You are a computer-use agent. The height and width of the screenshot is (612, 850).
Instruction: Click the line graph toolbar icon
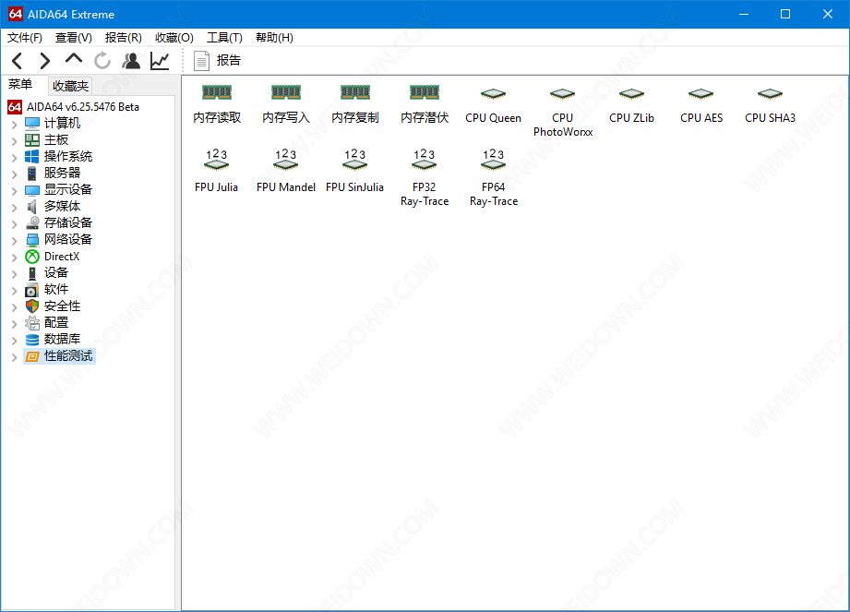pyautogui.click(x=160, y=61)
